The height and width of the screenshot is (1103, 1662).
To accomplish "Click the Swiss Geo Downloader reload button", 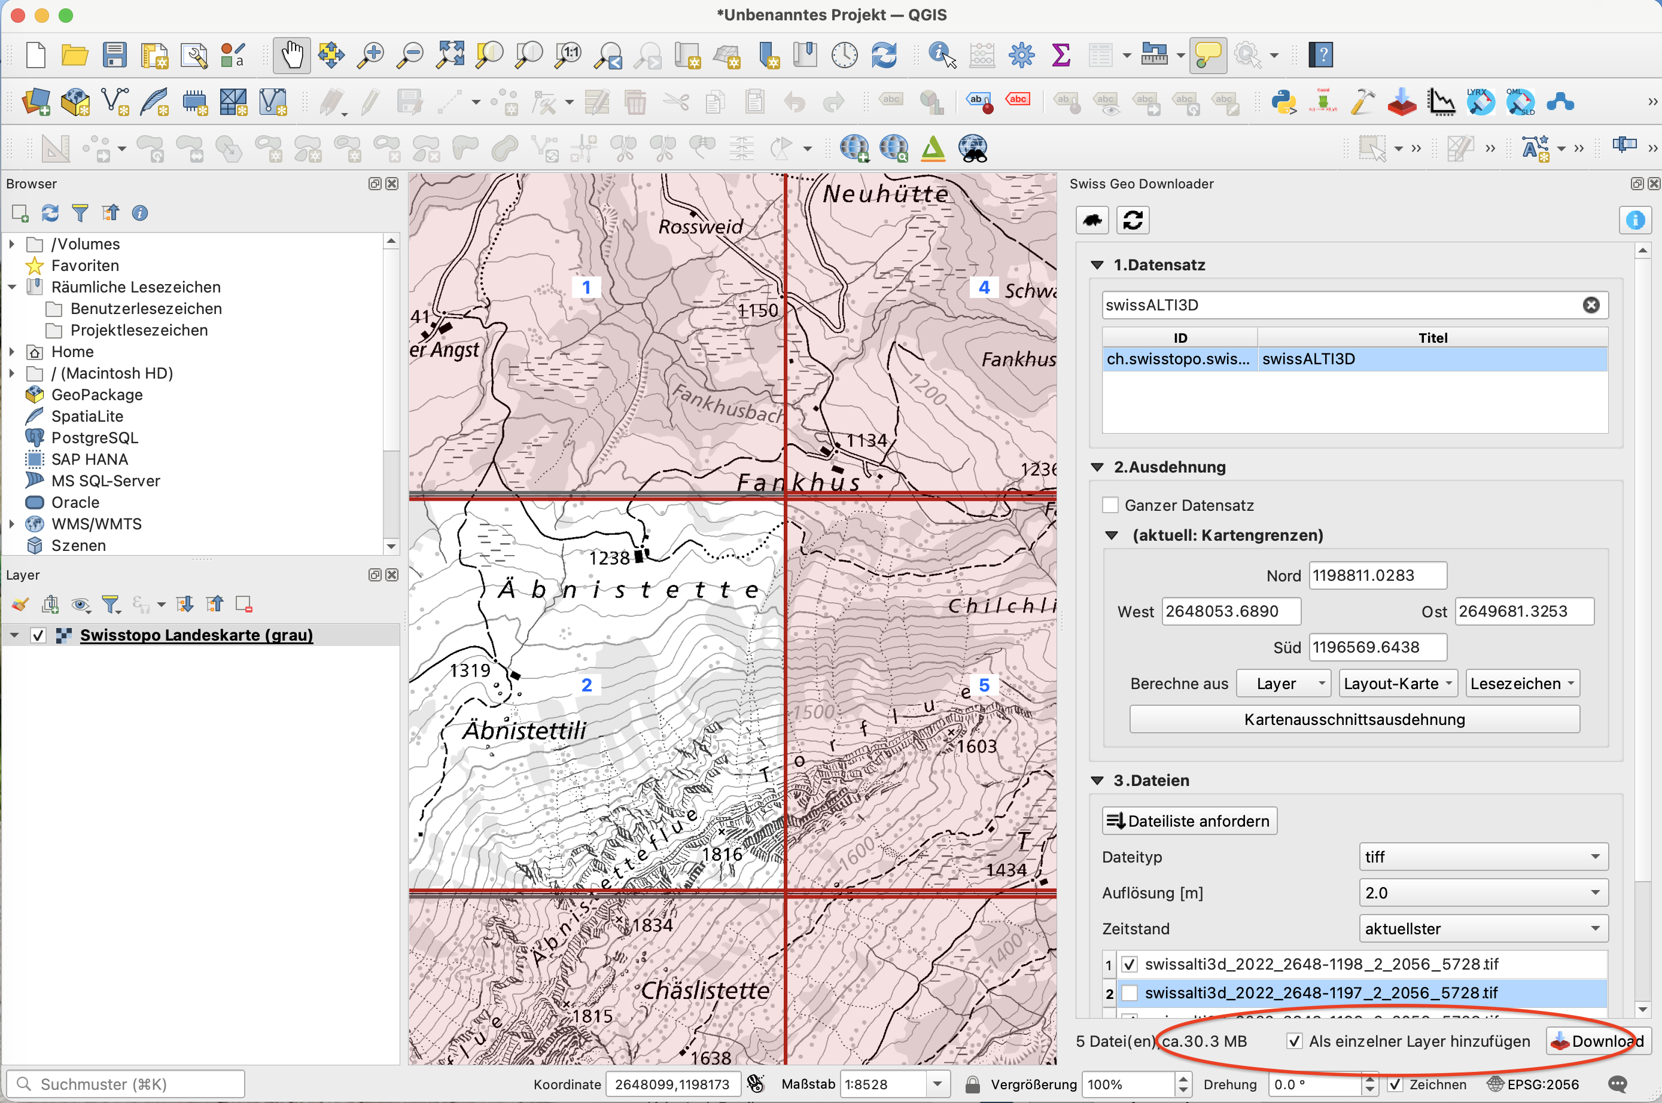I will (1132, 220).
